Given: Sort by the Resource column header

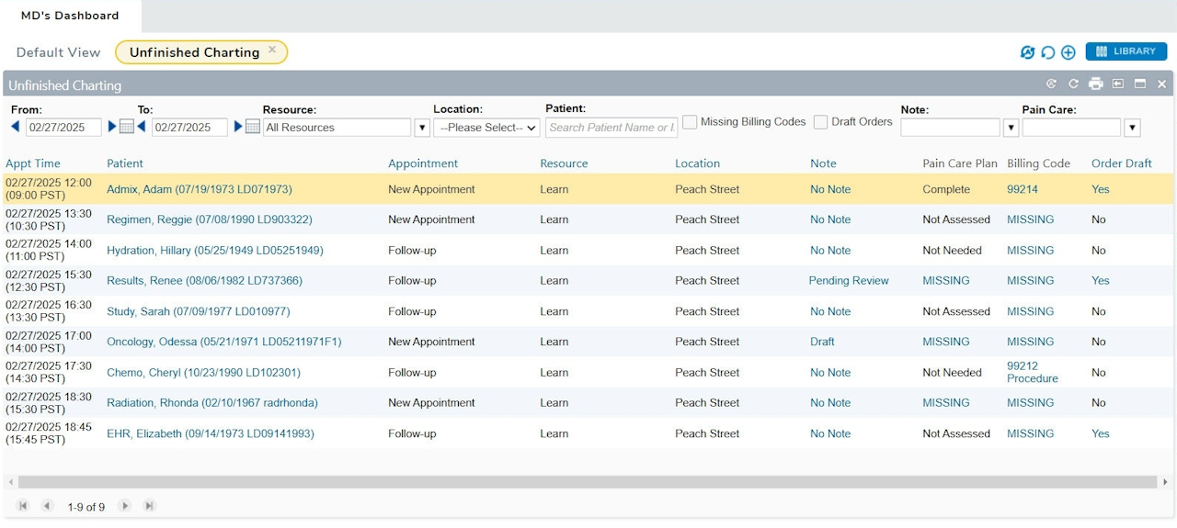Looking at the screenshot, I should tap(564, 163).
